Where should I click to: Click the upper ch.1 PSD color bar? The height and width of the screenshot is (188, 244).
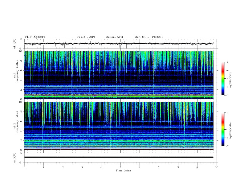point(223,79)
